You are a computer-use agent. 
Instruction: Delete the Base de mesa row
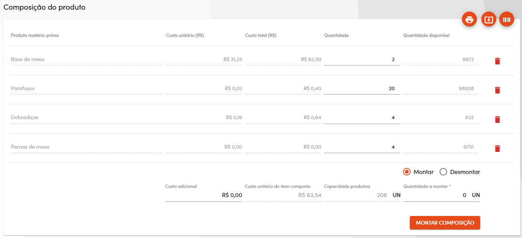(x=497, y=61)
